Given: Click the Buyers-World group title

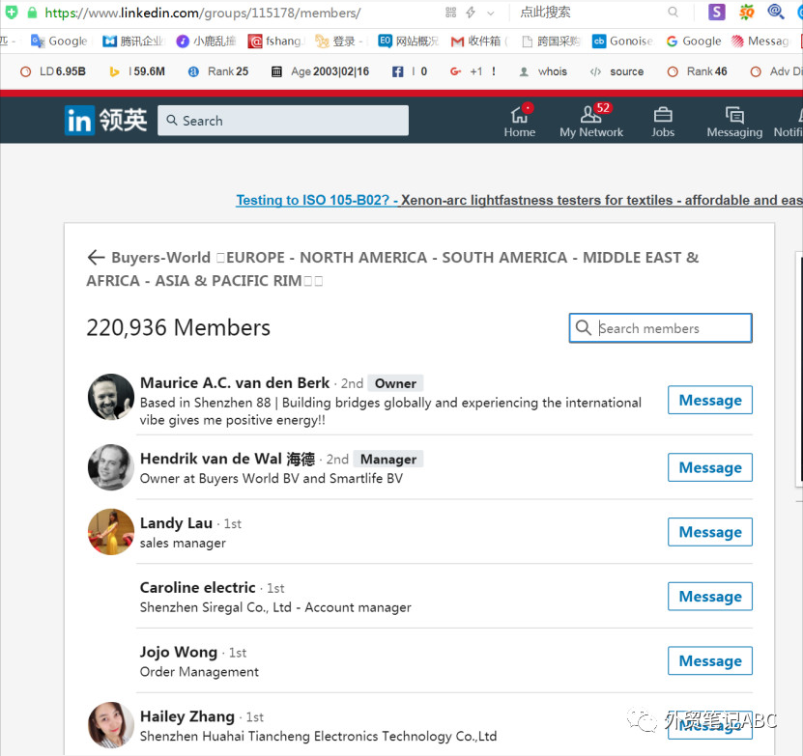Looking at the screenshot, I should point(392,268).
